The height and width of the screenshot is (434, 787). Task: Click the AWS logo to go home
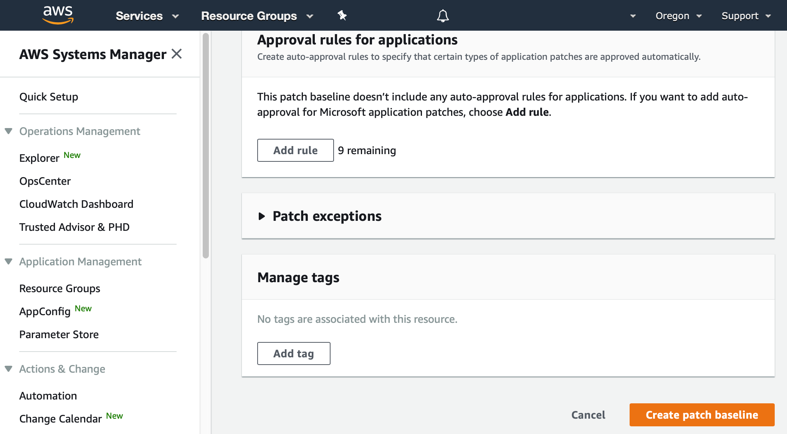pyautogui.click(x=58, y=15)
